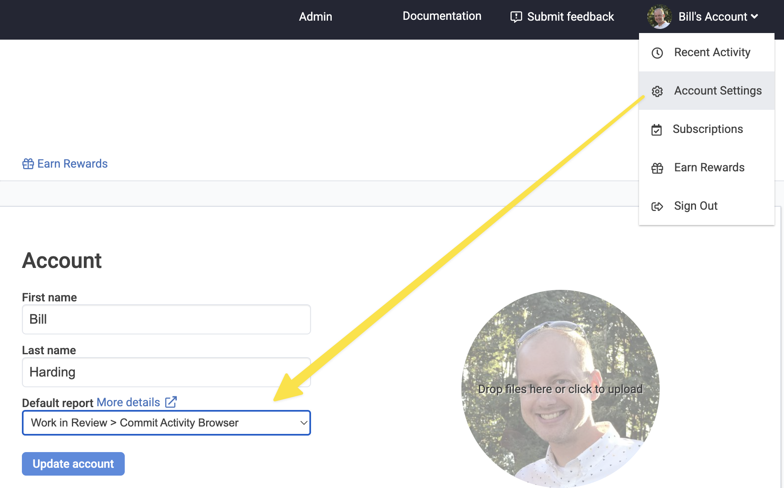
Task: Select Subscriptions from account menu
Action: click(x=707, y=129)
